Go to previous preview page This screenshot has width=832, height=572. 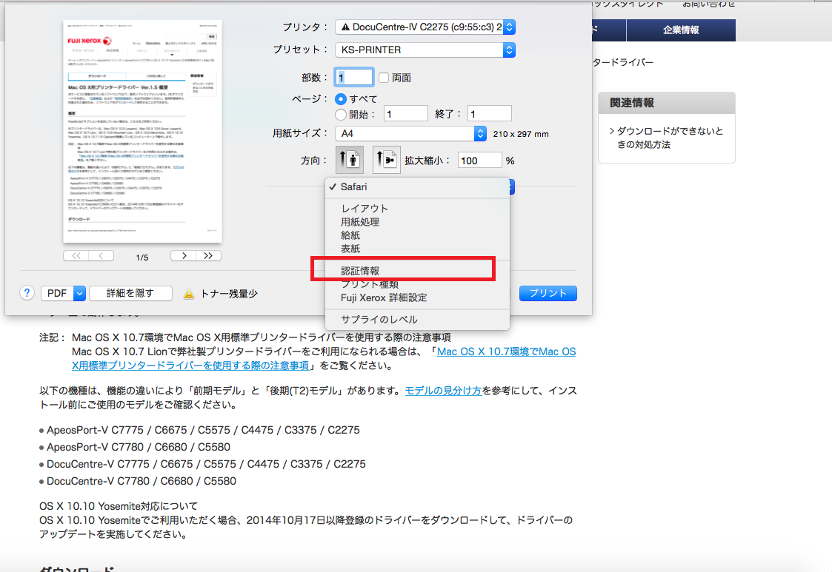point(101,256)
